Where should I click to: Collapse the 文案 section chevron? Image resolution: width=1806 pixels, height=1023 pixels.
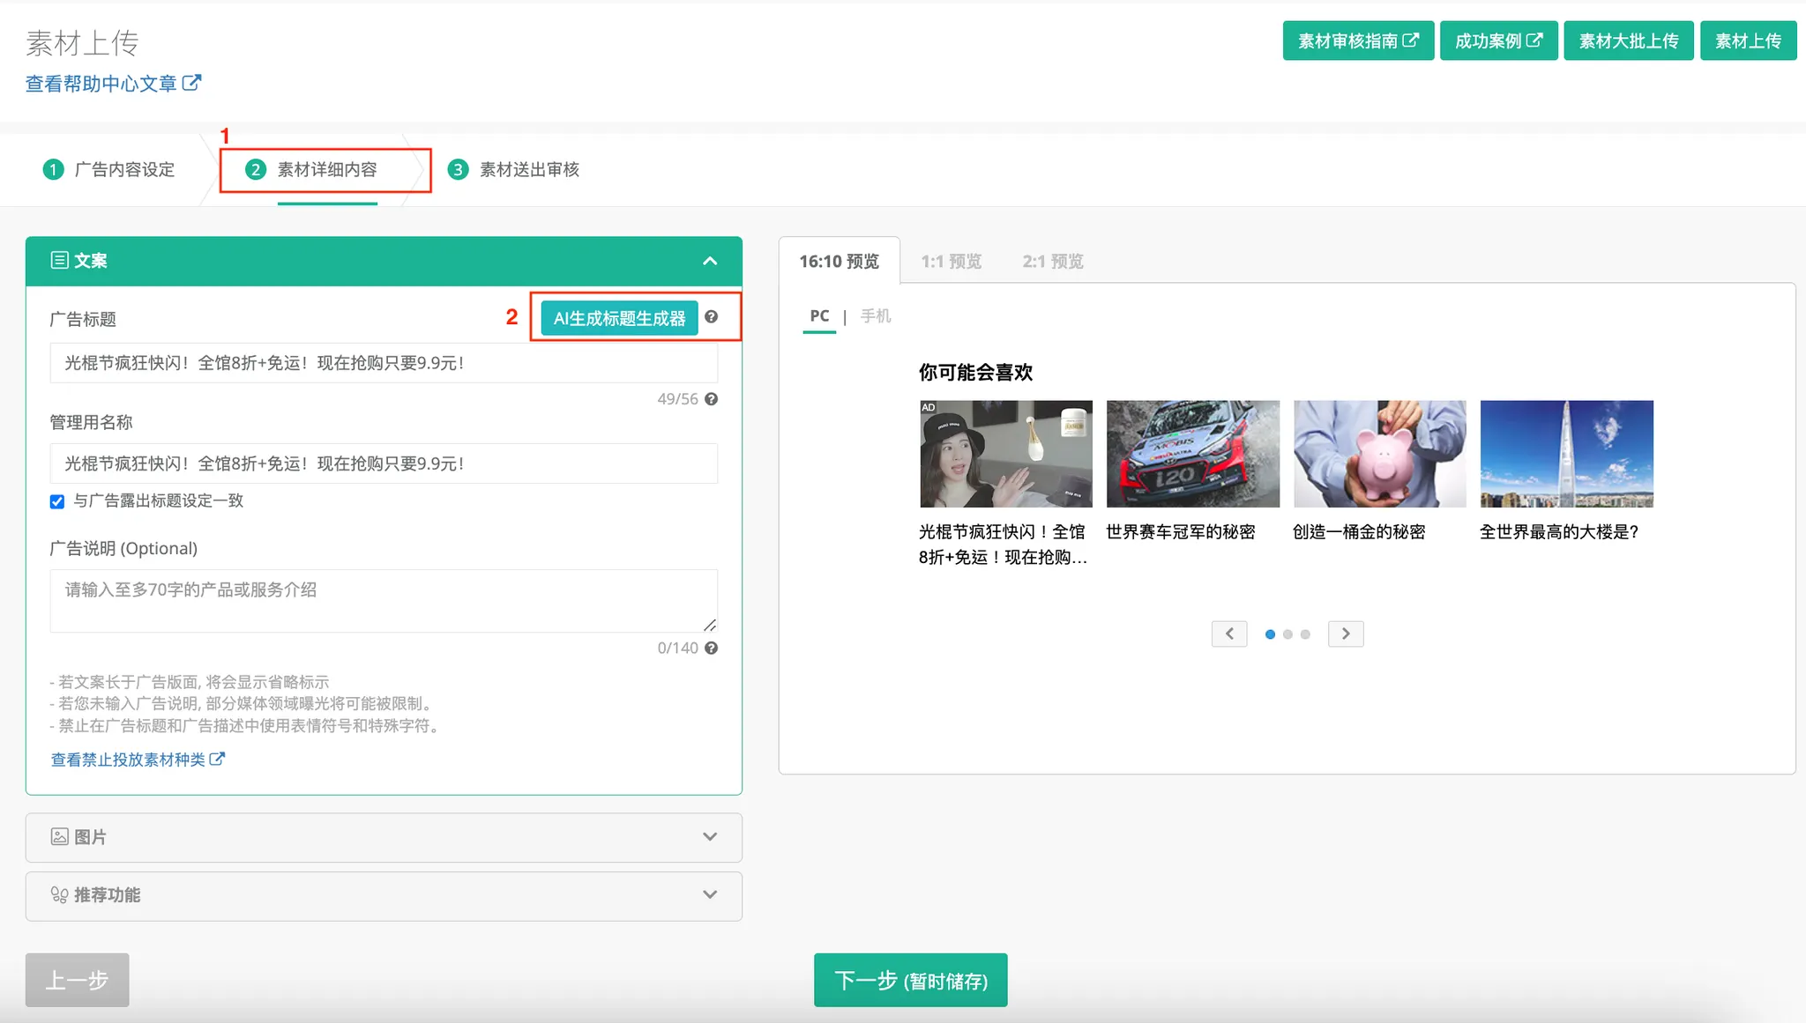pyautogui.click(x=710, y=261)
